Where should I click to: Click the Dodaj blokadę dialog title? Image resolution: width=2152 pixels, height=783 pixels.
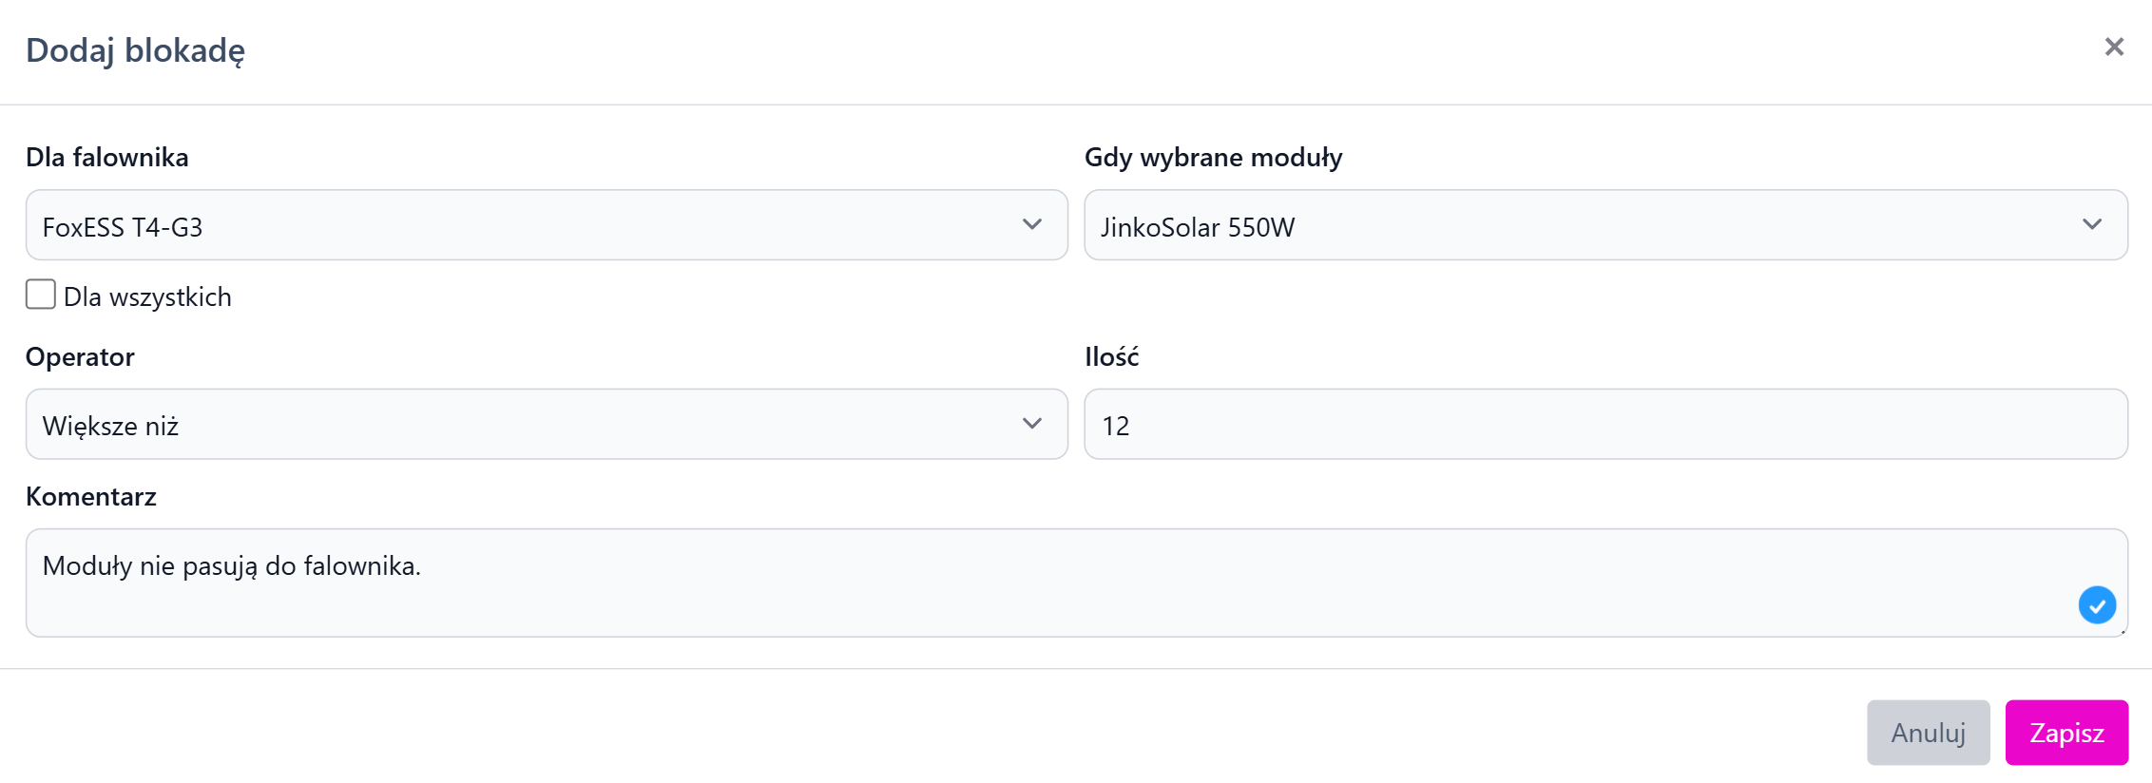tap(135, 49)
